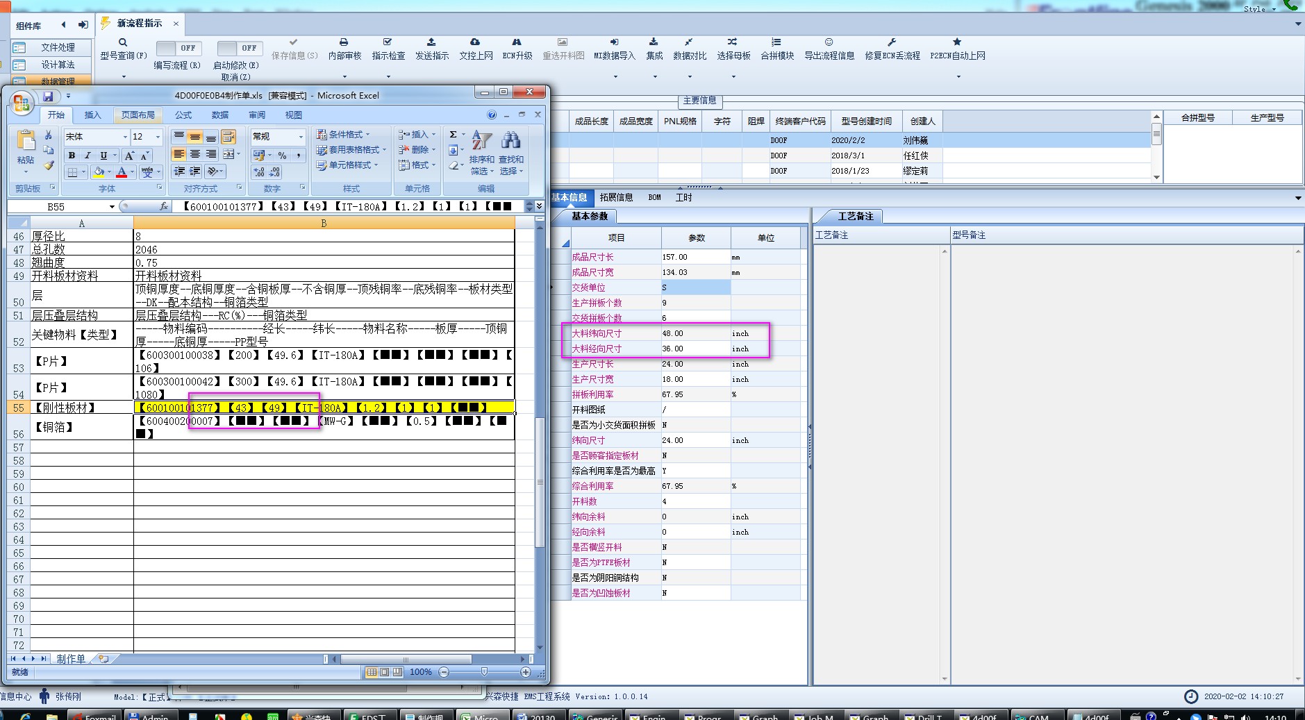Click the Excel zoom in plus button
The height and width of the screenshot is (720, 1305).
point(526,672)
